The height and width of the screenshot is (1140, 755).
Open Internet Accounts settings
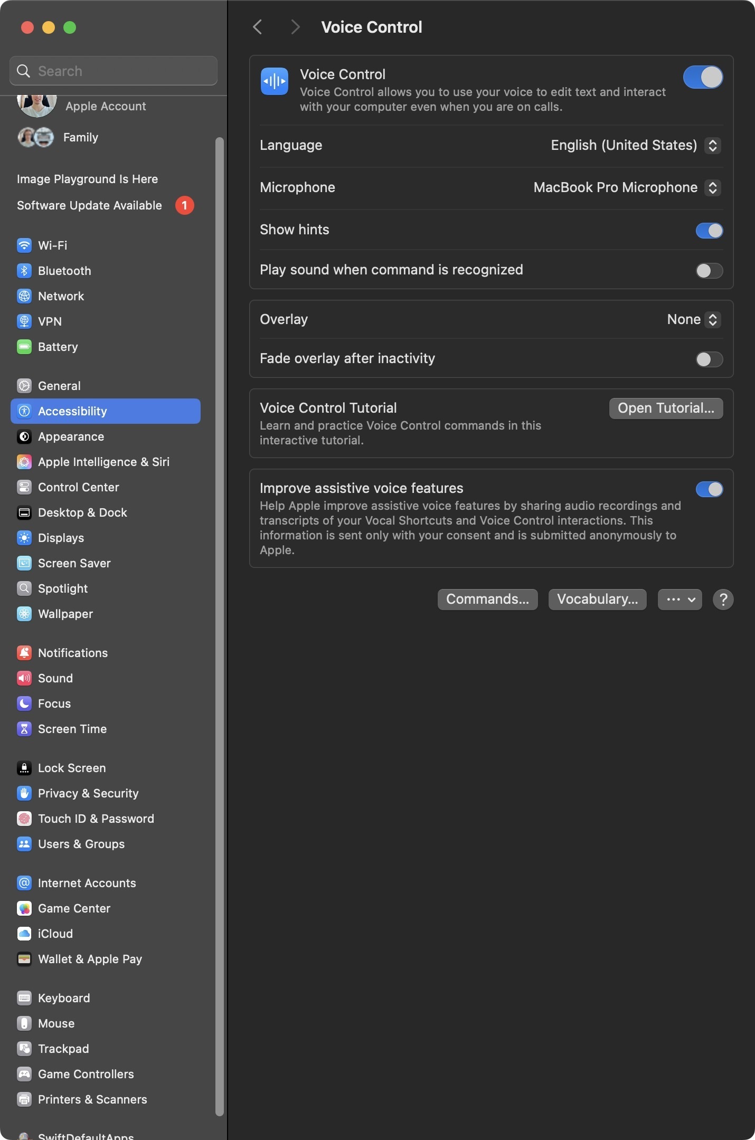pyautogui.click(x=106, y=883)
